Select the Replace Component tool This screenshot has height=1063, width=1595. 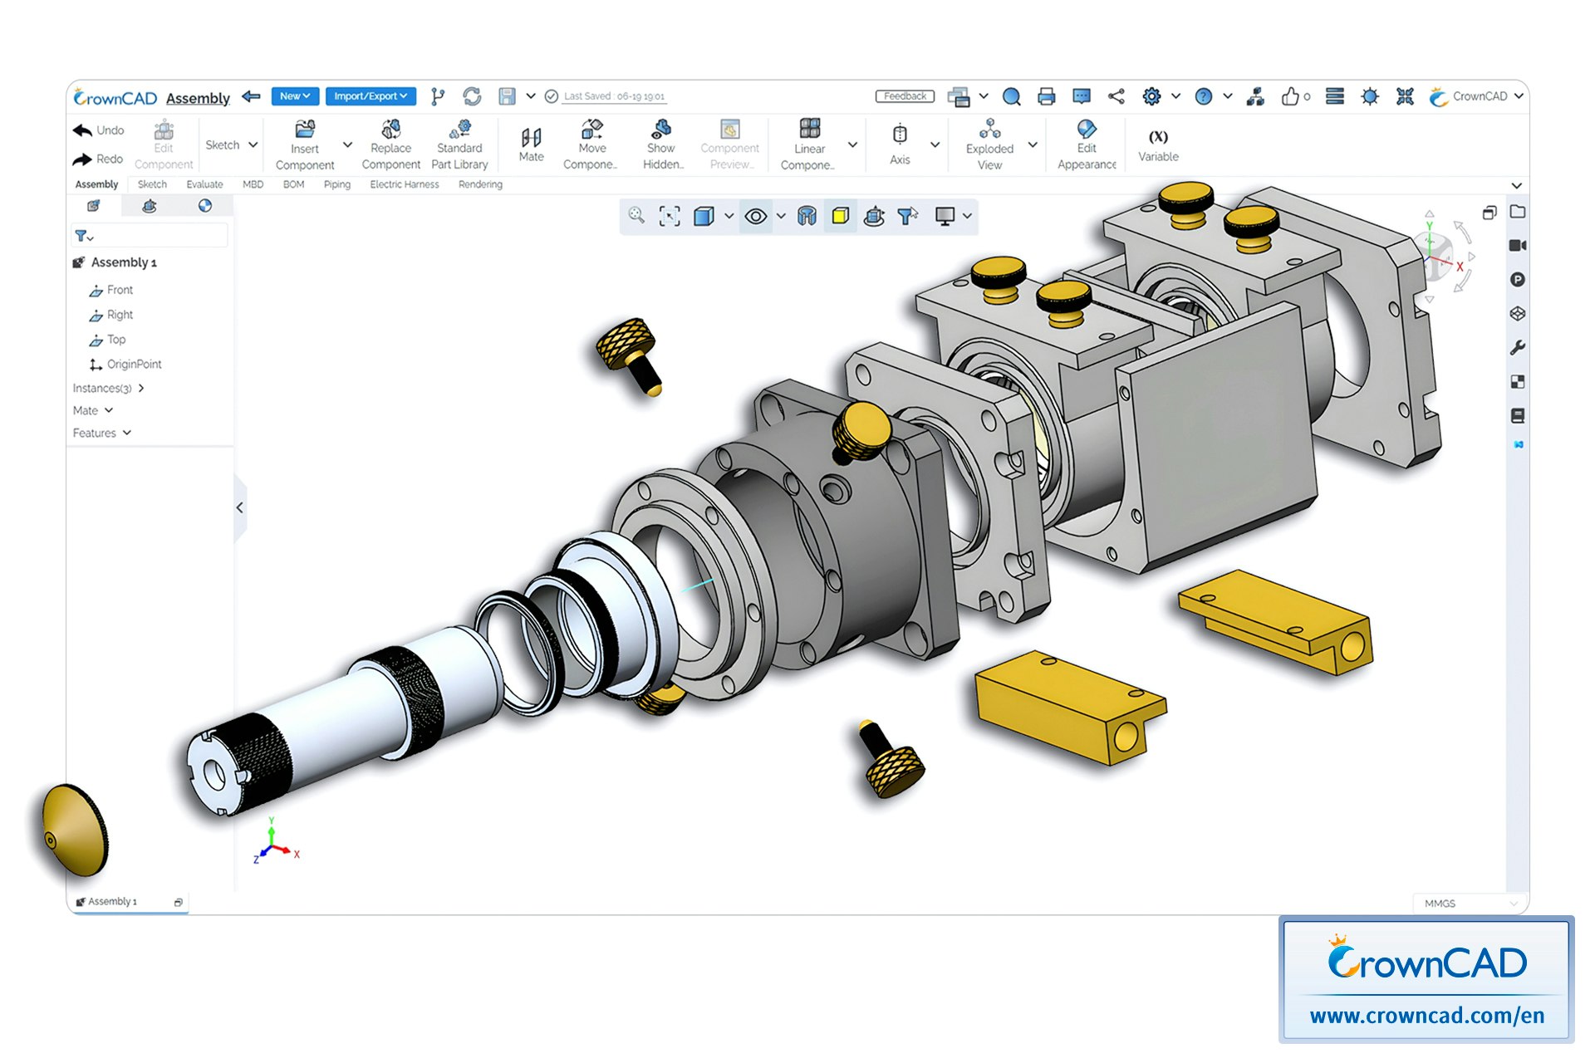(390, 144)
